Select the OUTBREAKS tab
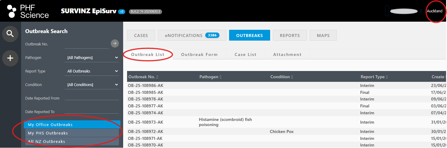The image size is (447, 148). [249, 35]
